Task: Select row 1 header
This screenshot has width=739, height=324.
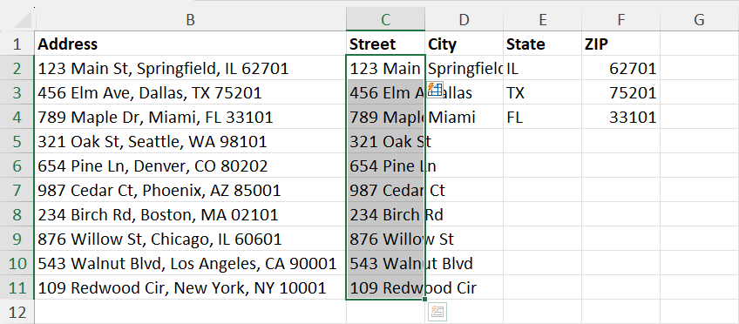Action: point(17,44)
